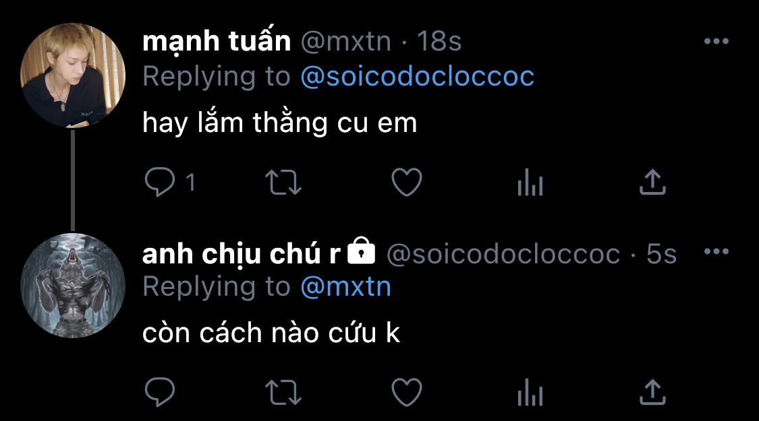The width and height of the screenshot is (759, 421).
Task: Reply to mạnh tuấn's tweet
Action: coord(160,183)
